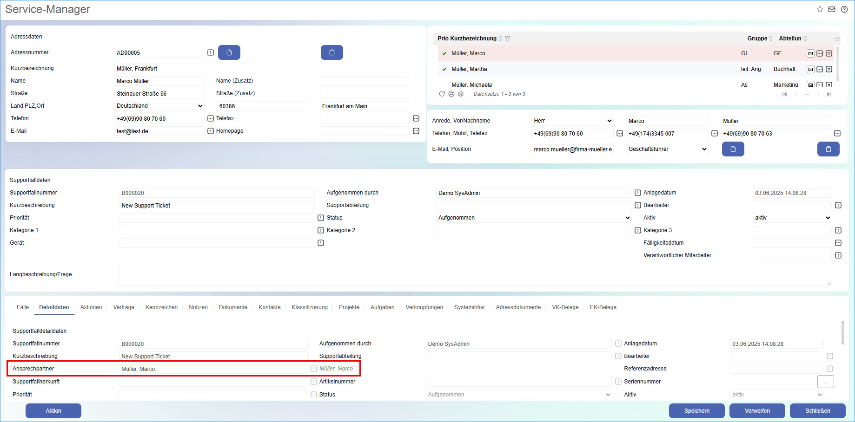
Task: Open the Aktiv dropdown in Supportfalldaten
Action: tap(792, 218)
